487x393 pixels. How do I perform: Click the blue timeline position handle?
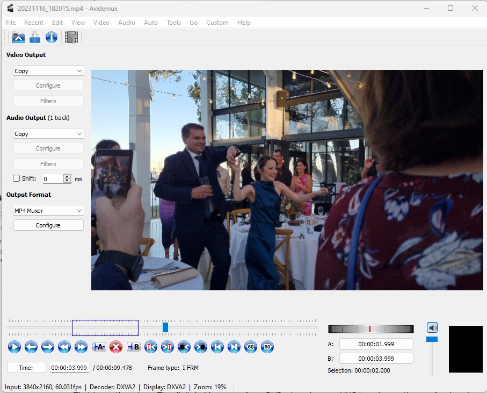click(165, 327)
